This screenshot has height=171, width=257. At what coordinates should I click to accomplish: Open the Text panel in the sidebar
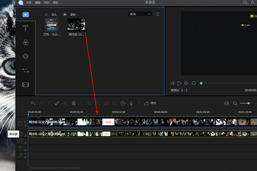pos(25,28)
